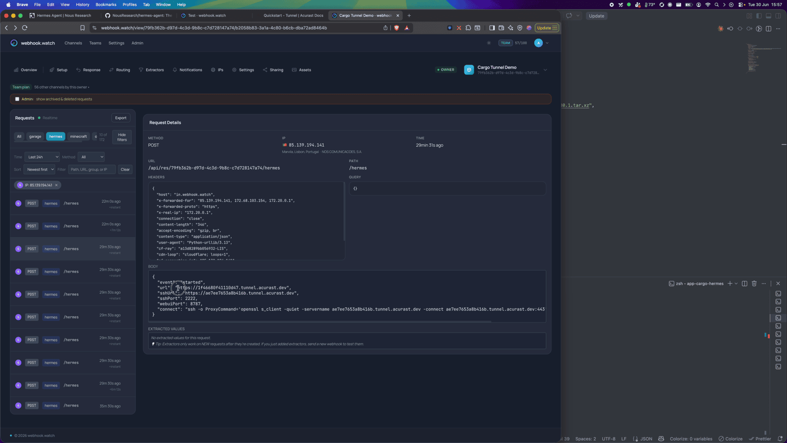Image resolution: width=787 pixels, height=443 pixels.
Task: Close the terminal panel in editor
Action: 778,284
